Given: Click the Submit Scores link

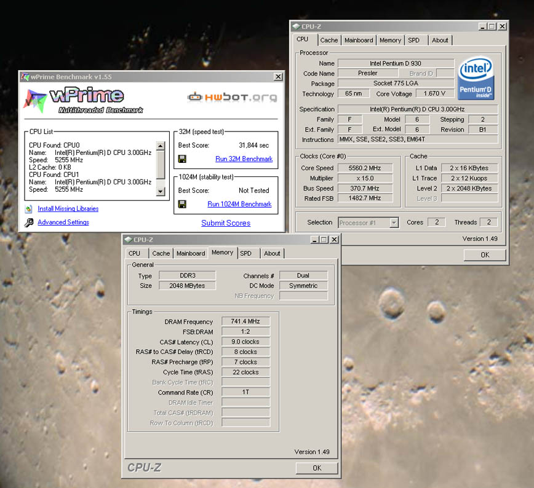Looking at the screenshot, I should click(226, 223).
